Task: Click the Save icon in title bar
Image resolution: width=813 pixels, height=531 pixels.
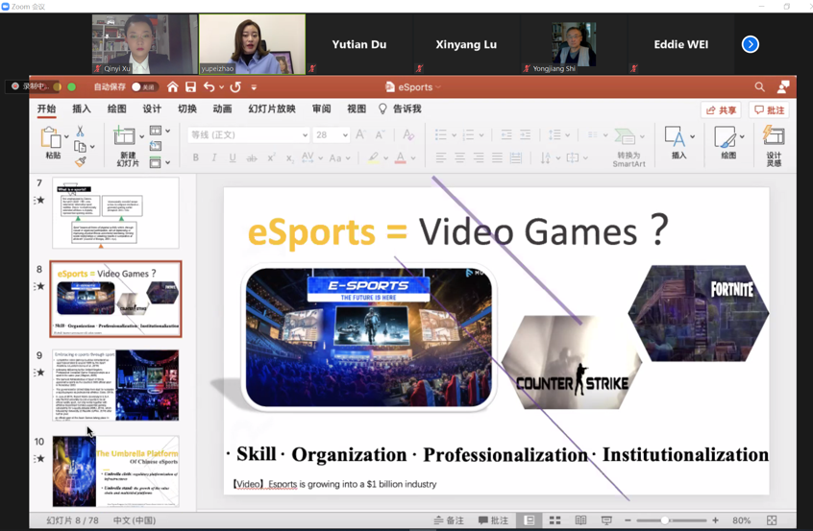Action: 190,87
